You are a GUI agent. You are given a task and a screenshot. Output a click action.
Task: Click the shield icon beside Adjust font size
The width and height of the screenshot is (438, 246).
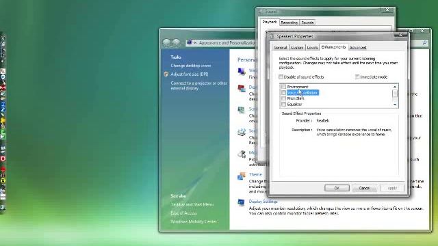[166, 74]
